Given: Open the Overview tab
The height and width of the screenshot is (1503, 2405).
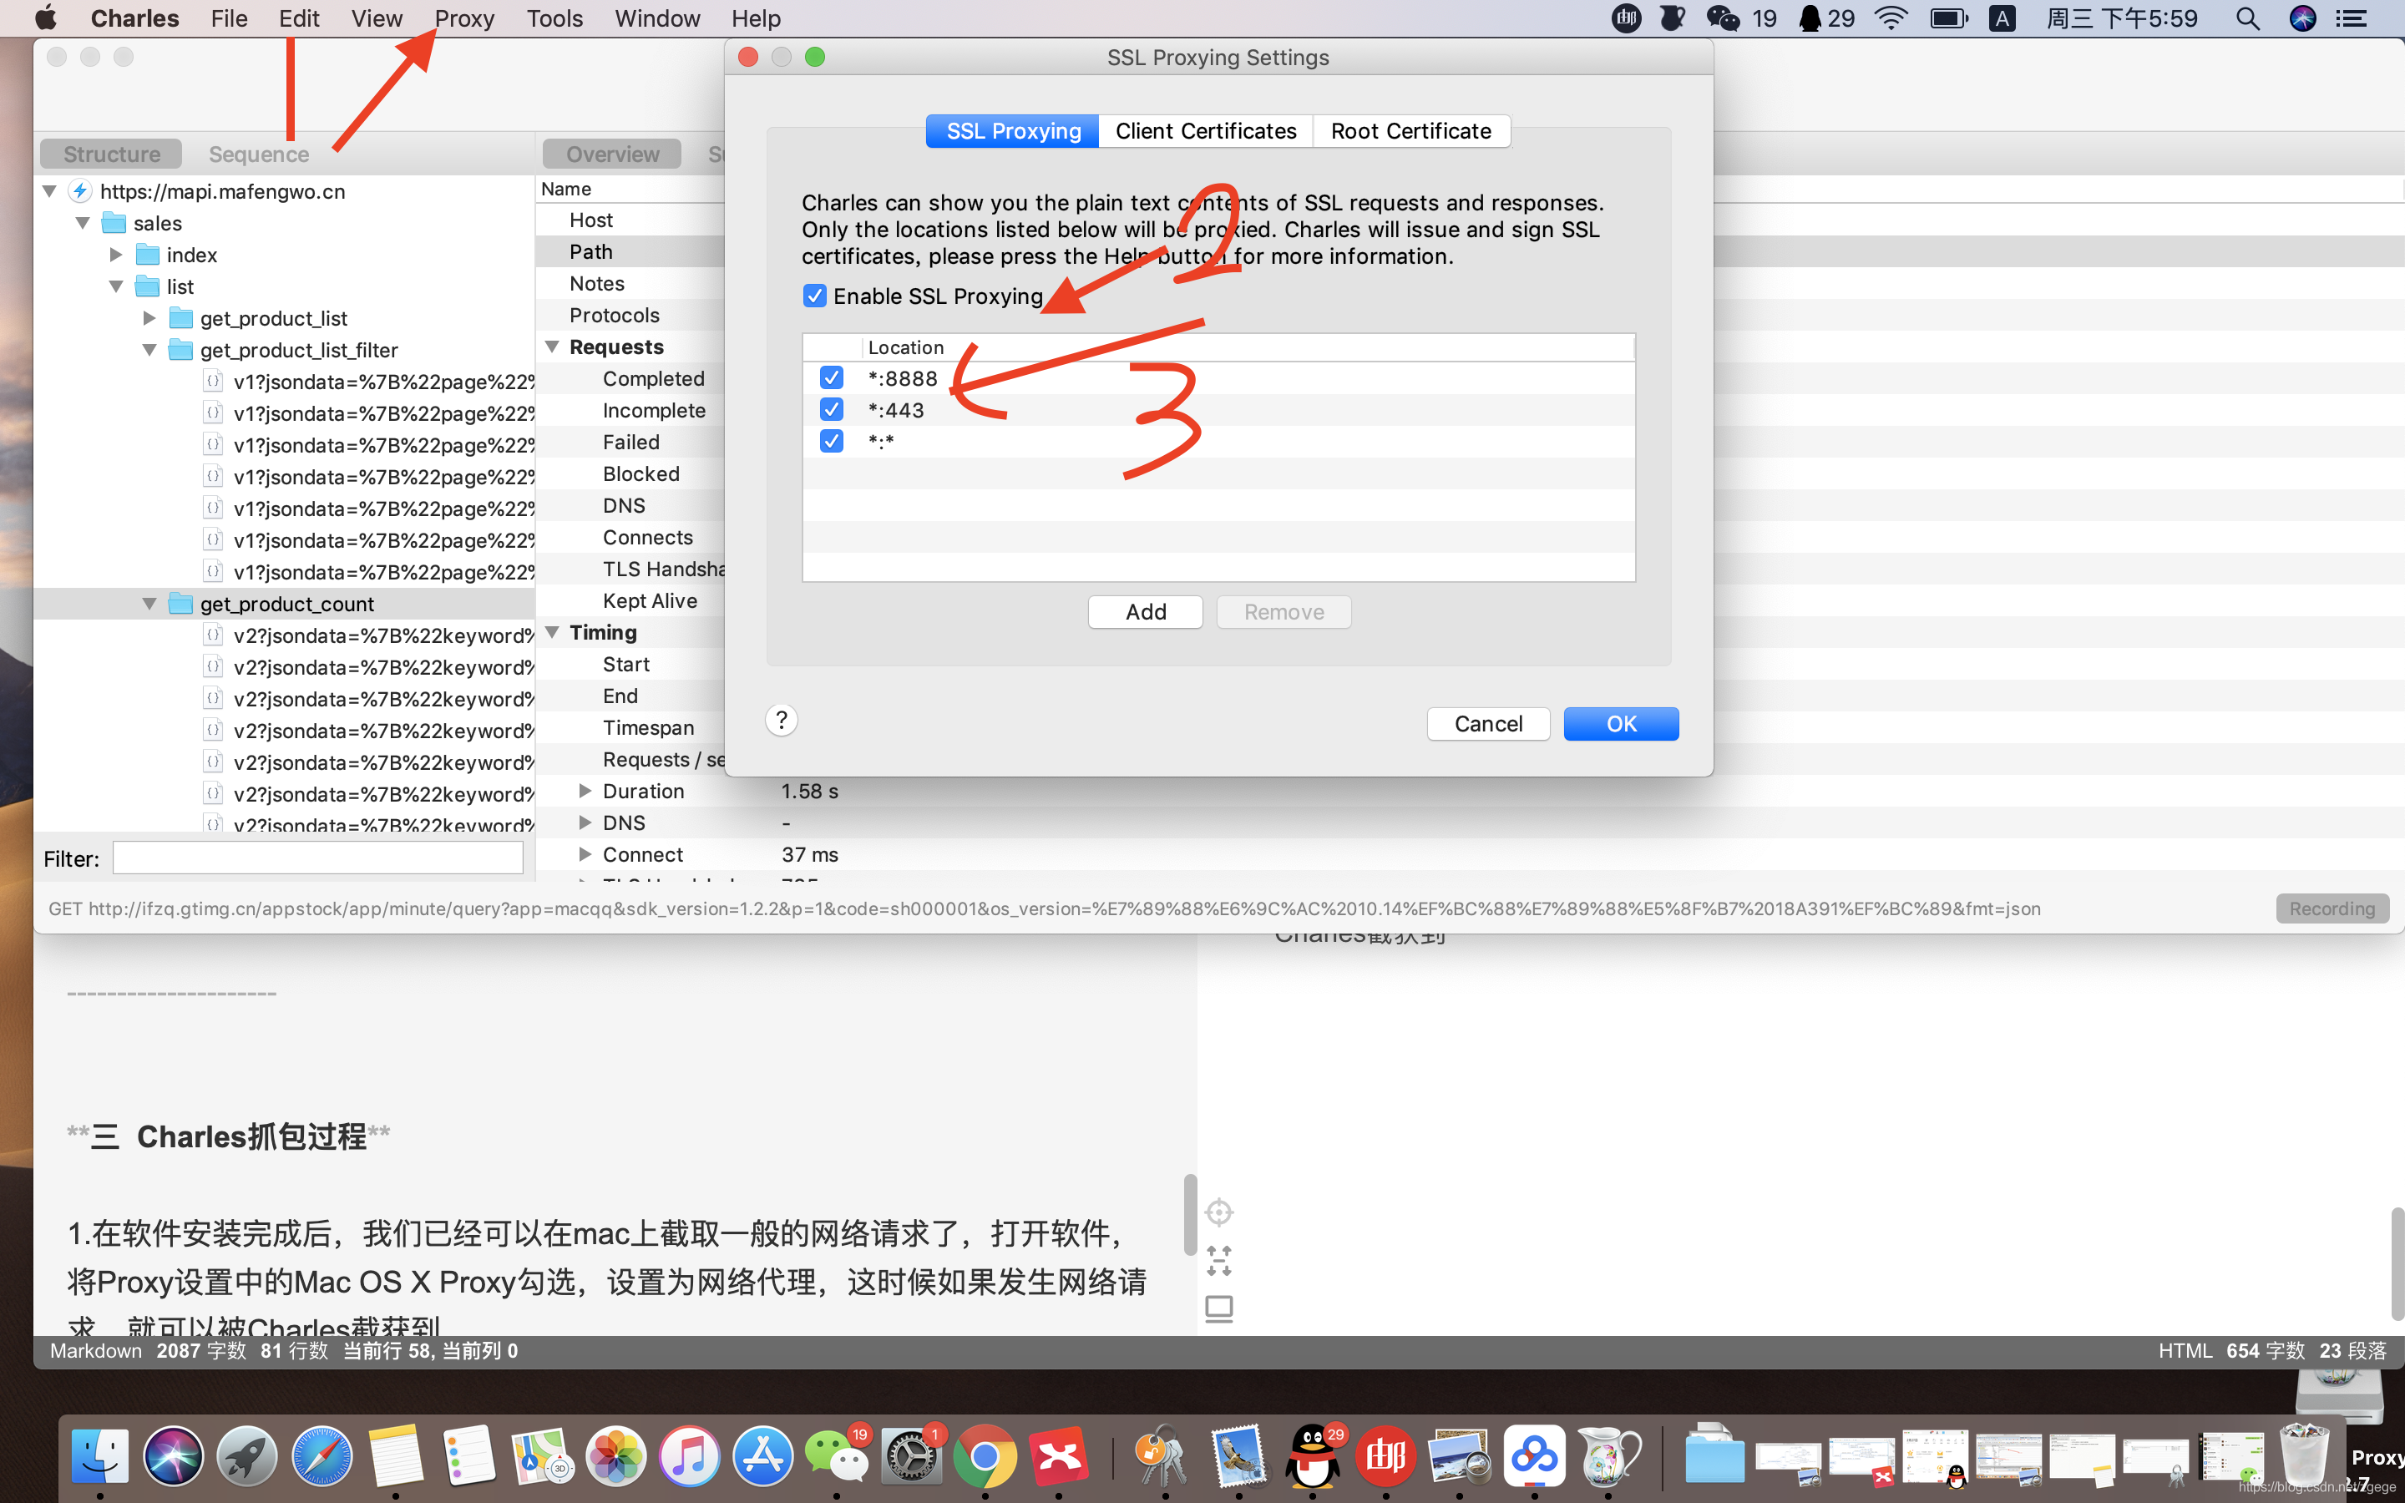Looking at the screenshot, I should point(612,154).
